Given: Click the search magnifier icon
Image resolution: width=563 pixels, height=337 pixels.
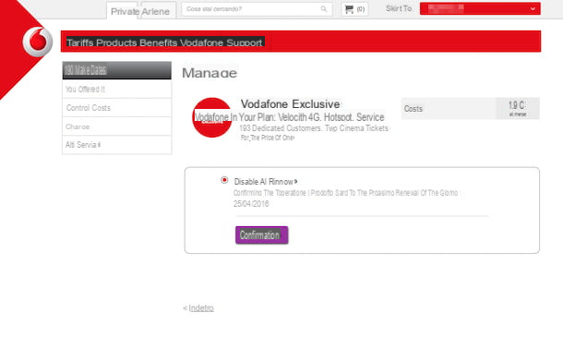Looking at the screenshot, I should [324, 9].
